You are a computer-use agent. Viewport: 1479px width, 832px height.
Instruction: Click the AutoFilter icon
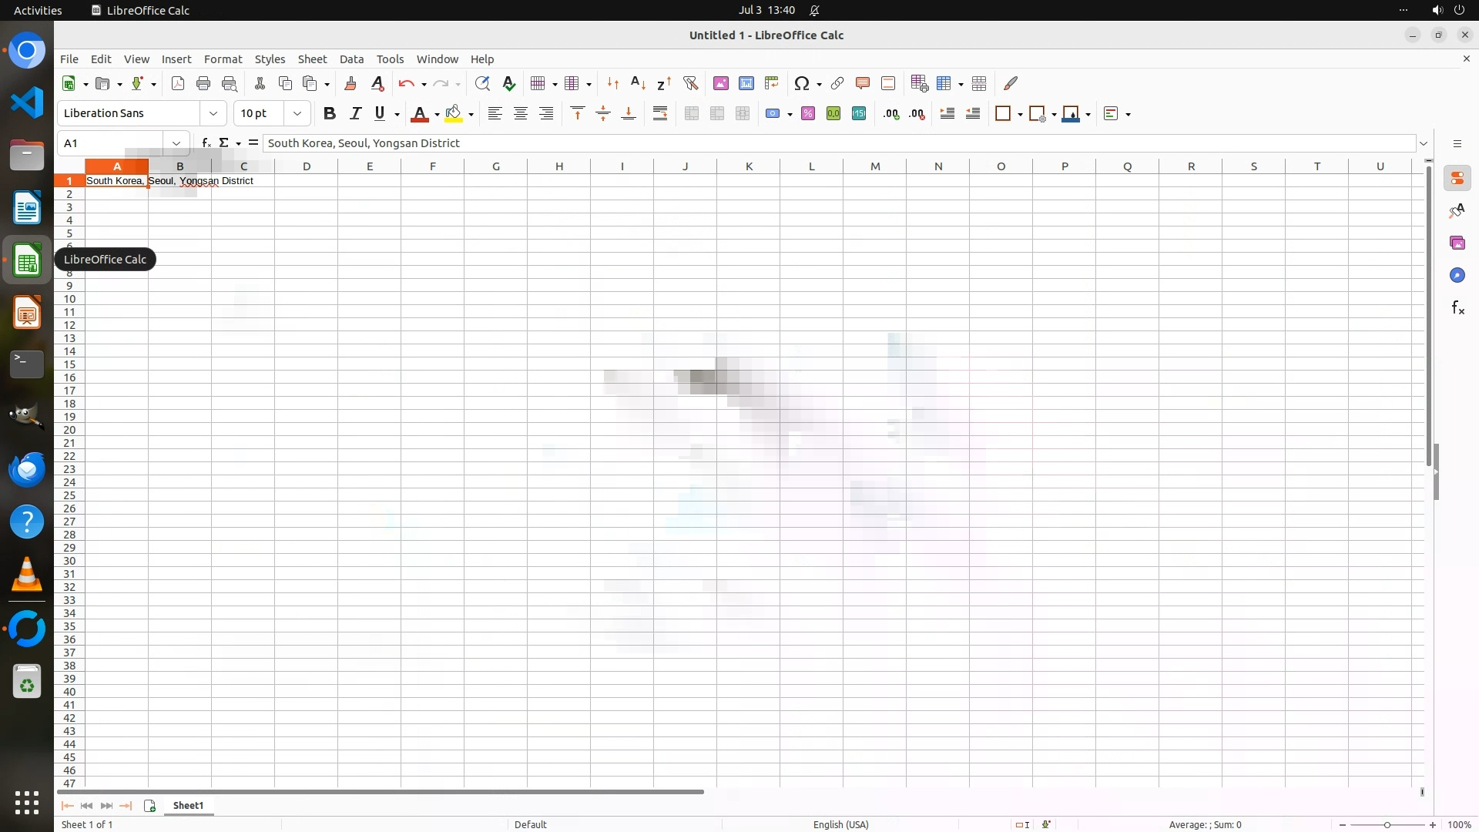[690, 83]
